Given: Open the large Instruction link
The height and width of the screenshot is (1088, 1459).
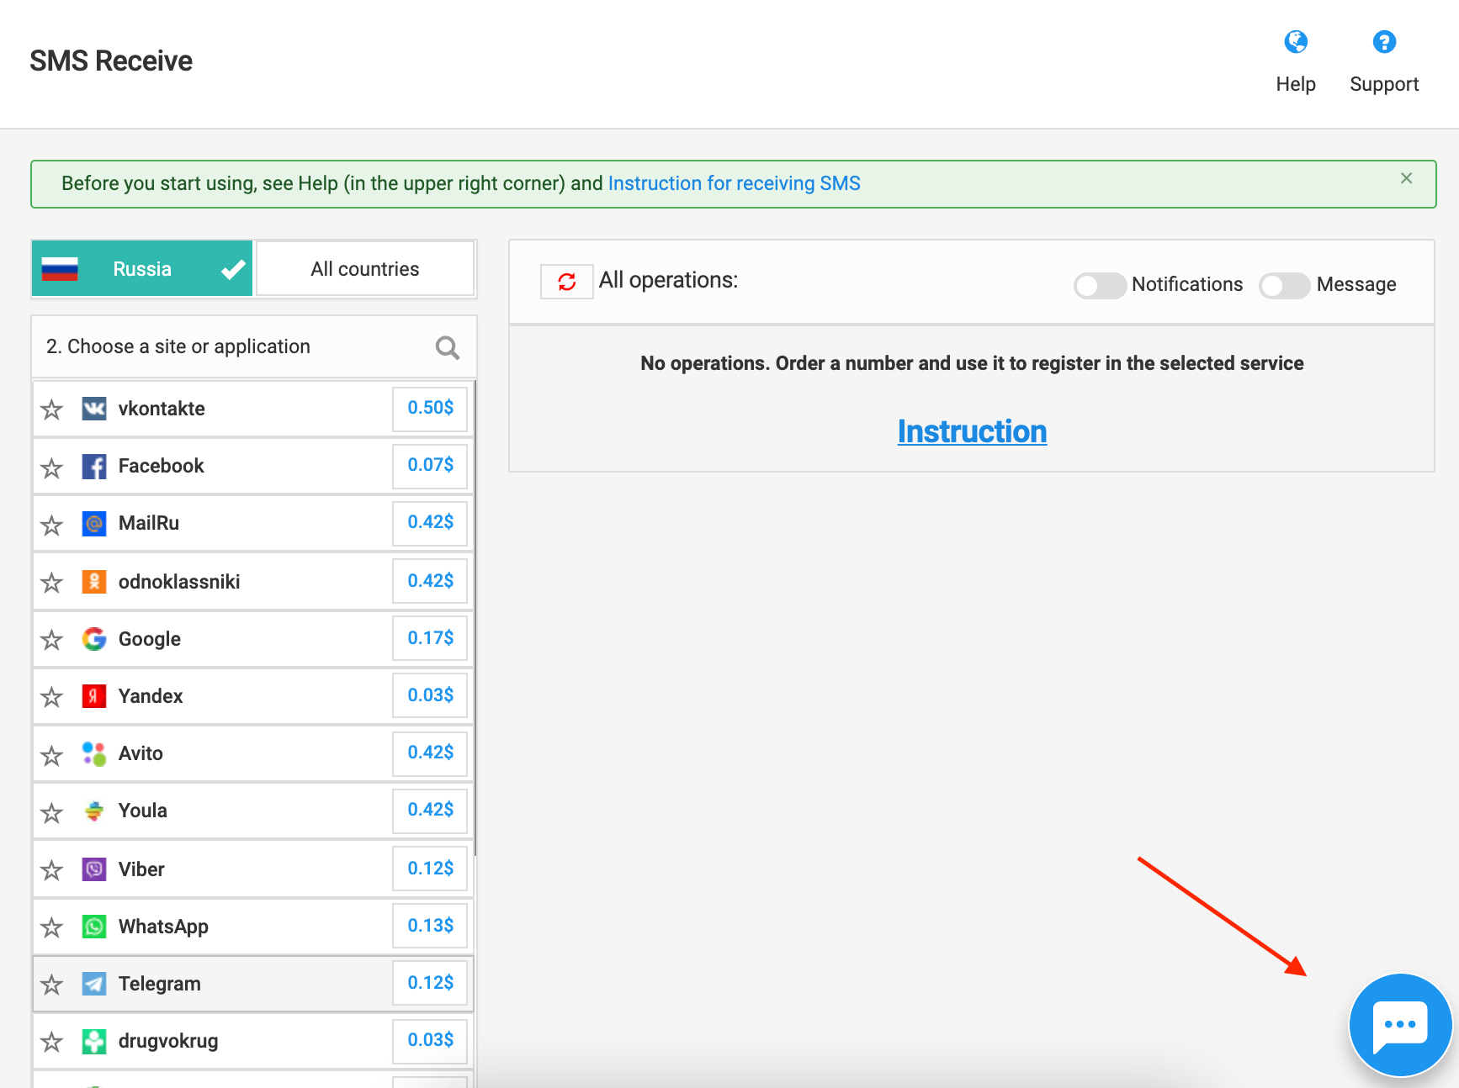Looking at the screenshot, I should [972, 431].
